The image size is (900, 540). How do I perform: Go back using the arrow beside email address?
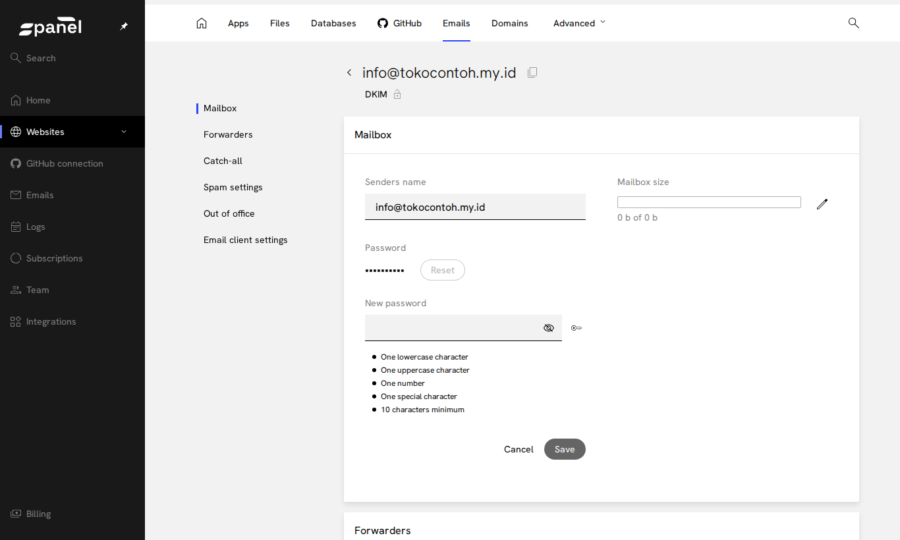pos(349,72)
